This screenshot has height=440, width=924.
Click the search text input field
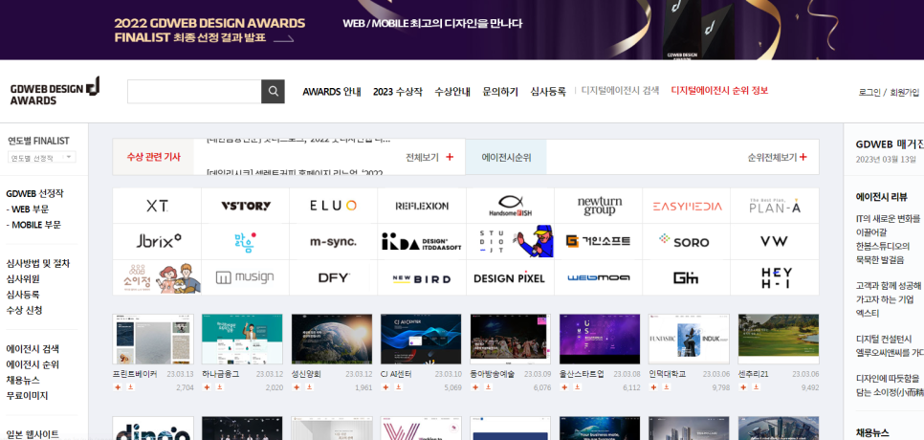(194, 91)
